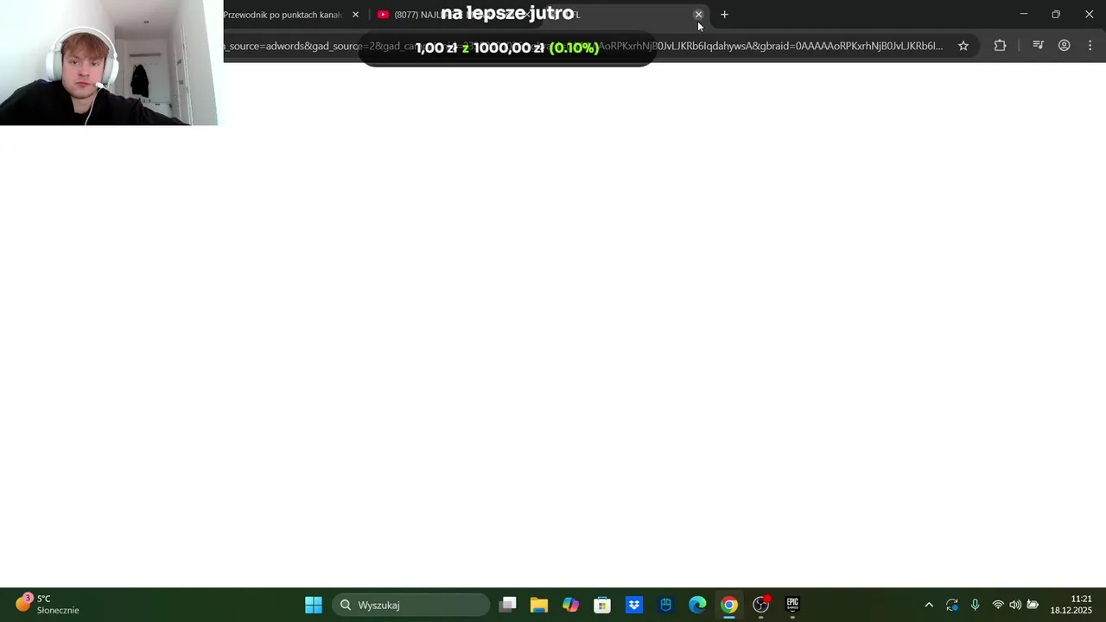Open Epic Games Launcher from the taskbar
The image size is (1106, 622).
pos(792,605)
